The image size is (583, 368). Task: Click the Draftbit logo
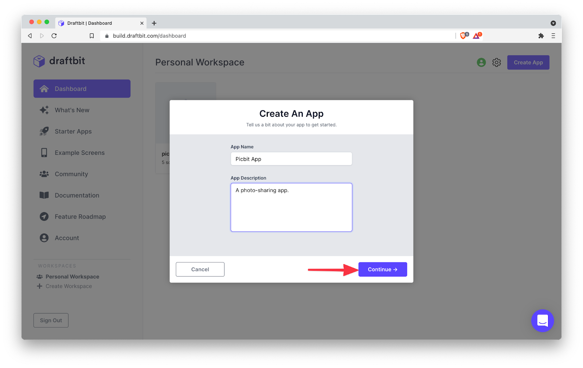point(59,61)
